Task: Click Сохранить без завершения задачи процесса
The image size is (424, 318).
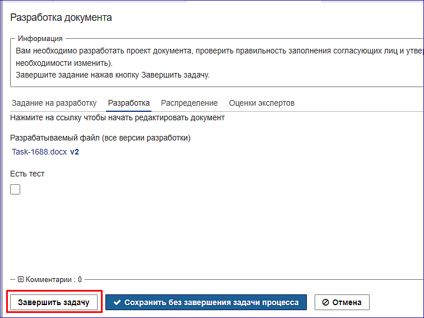Action: pyautogui.click(x=206, y=302)
